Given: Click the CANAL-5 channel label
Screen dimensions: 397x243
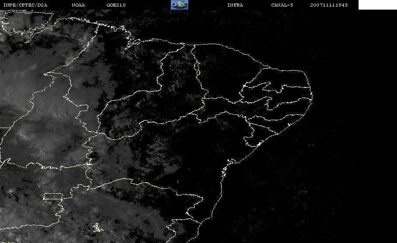Looking at the screenshot, I should [x=282, y=5].
